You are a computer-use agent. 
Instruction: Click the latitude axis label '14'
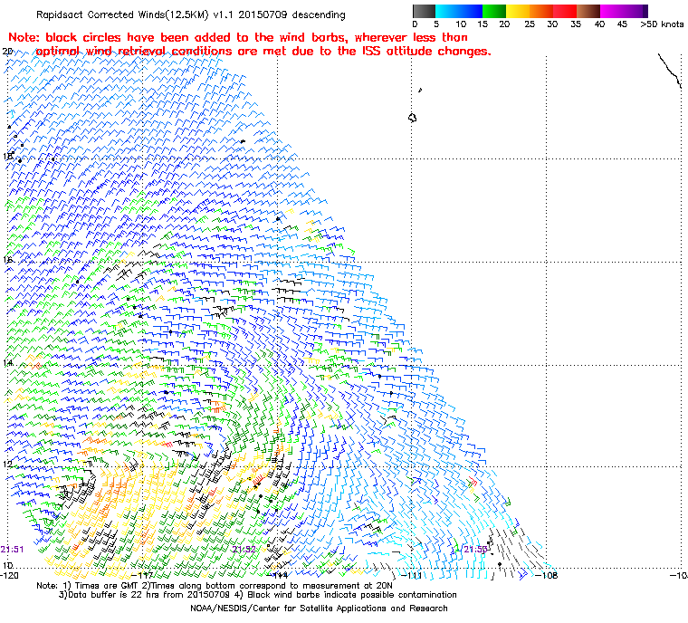[7, 362]
